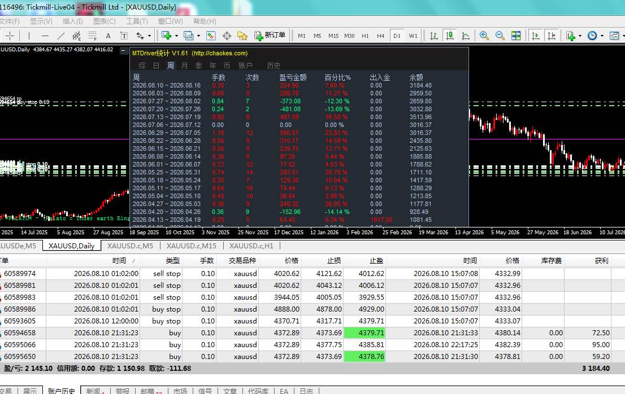625x394 pixels.
Task: Select the H4 timeframe
Action: click(x=381, y=36)
